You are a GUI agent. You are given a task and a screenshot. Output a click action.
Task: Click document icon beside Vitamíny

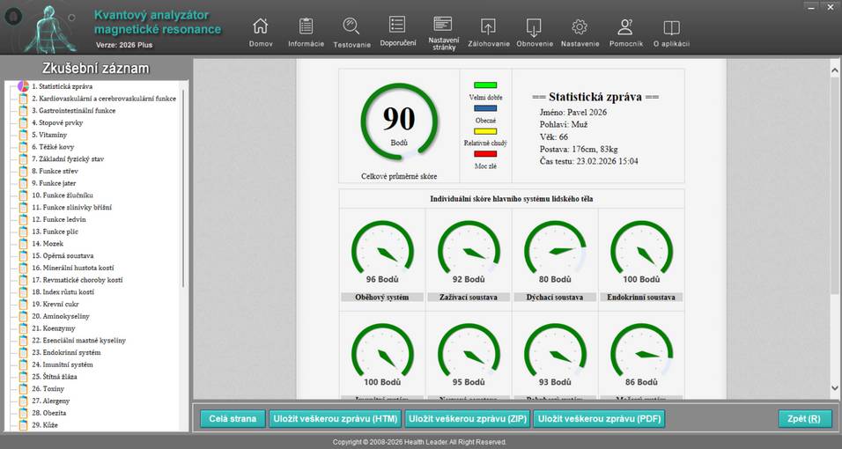(x=23, y=135)
